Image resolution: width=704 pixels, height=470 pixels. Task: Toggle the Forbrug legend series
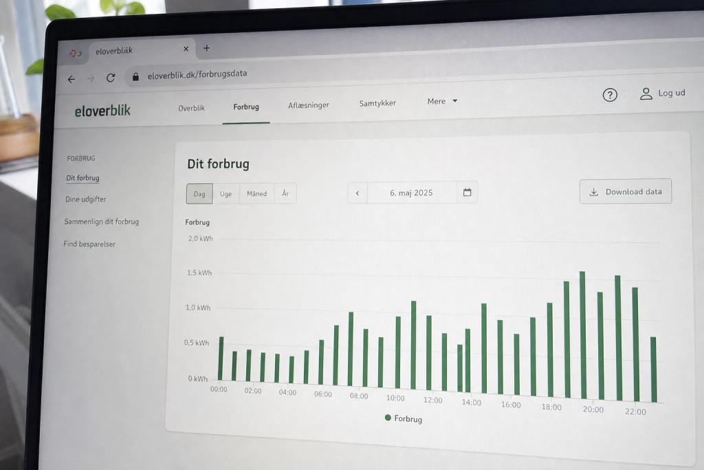click(x=404, y=418)
